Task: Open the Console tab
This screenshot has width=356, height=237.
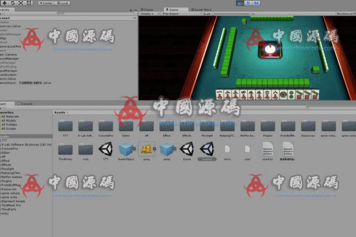Action: (x=25, y=104)
